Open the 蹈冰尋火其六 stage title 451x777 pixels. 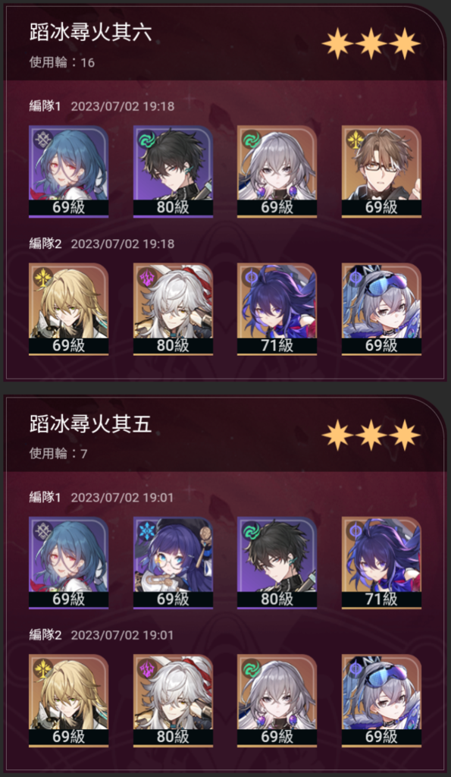click(x=90, y=33)
